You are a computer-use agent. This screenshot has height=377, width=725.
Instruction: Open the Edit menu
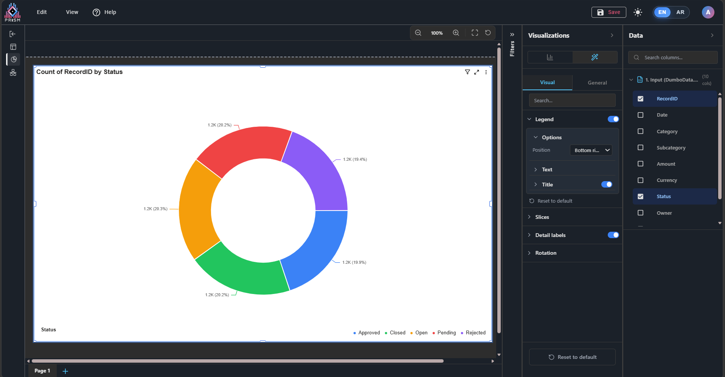pos(42,12)
